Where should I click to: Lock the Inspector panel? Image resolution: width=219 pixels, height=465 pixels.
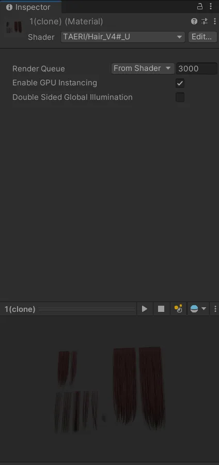(200, 6)
